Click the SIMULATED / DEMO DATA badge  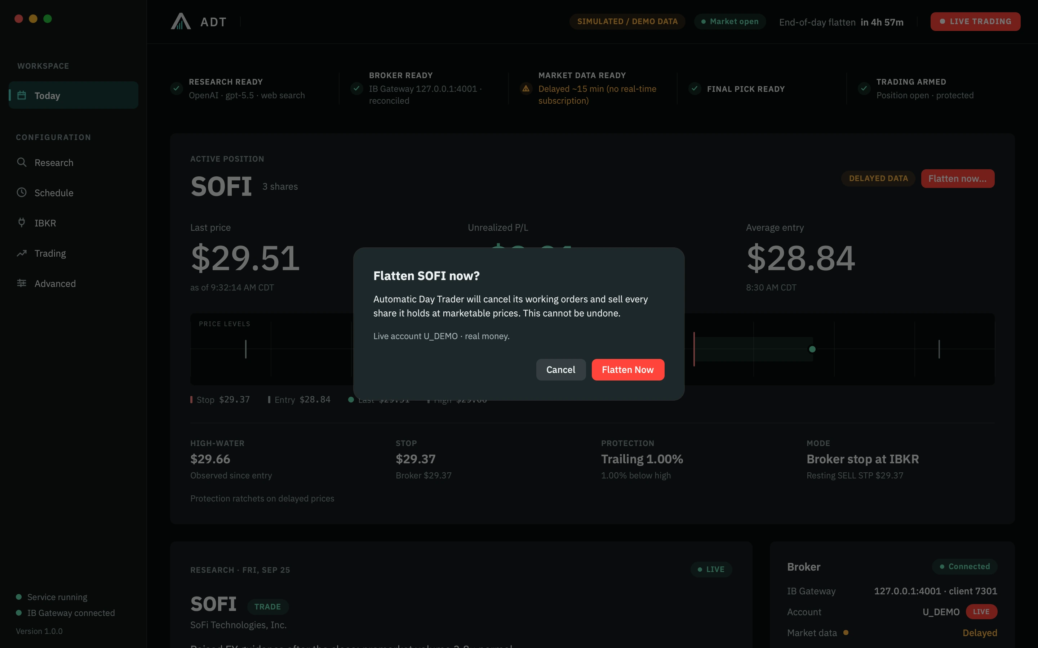click(x=627, y=22)
